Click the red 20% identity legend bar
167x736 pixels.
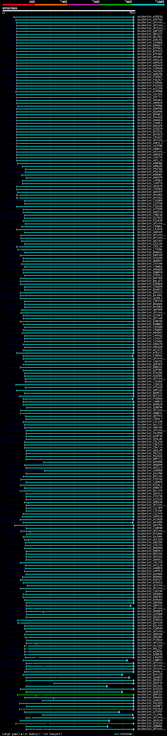[x=19, y=5]
